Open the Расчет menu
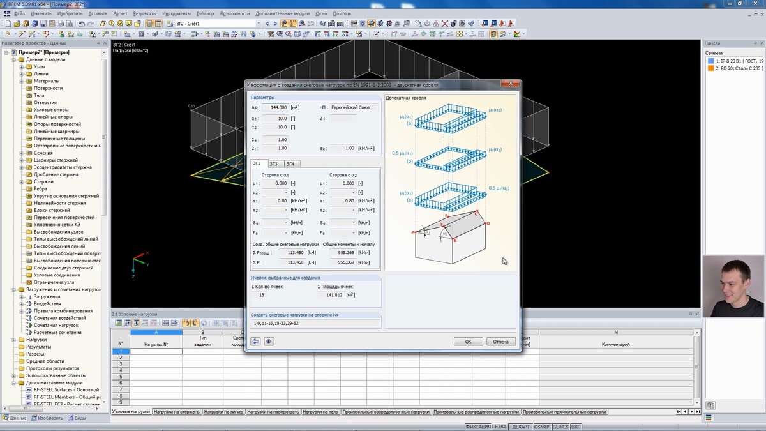Screen dimensions: 766x431 (120, 13)
